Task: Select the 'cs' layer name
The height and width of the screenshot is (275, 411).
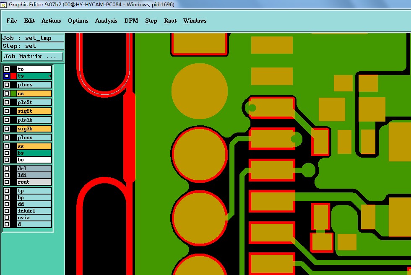Action: [x=34, y=93]
